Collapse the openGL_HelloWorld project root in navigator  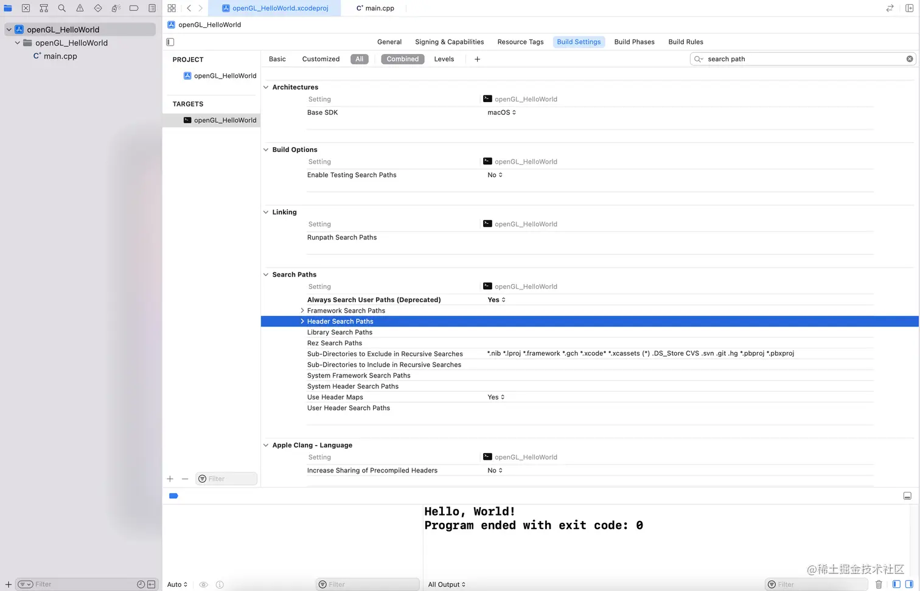coord(9,29)
